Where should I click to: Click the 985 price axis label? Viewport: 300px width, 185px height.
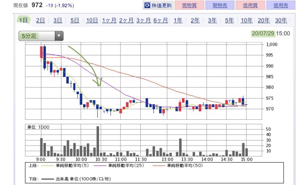pyautogui.click(x=270, y=77)
